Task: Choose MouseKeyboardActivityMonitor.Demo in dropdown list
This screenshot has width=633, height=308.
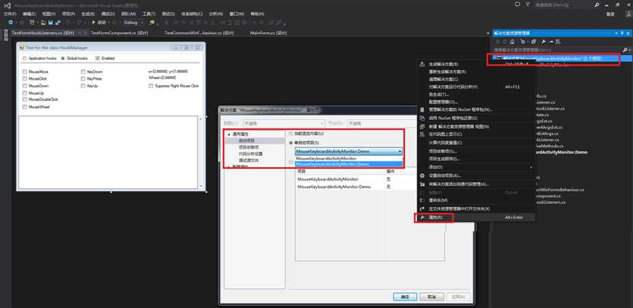Action: [349, 164]
